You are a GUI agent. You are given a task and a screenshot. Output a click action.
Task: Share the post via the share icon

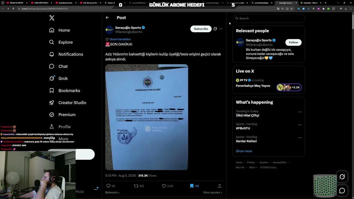220,186
